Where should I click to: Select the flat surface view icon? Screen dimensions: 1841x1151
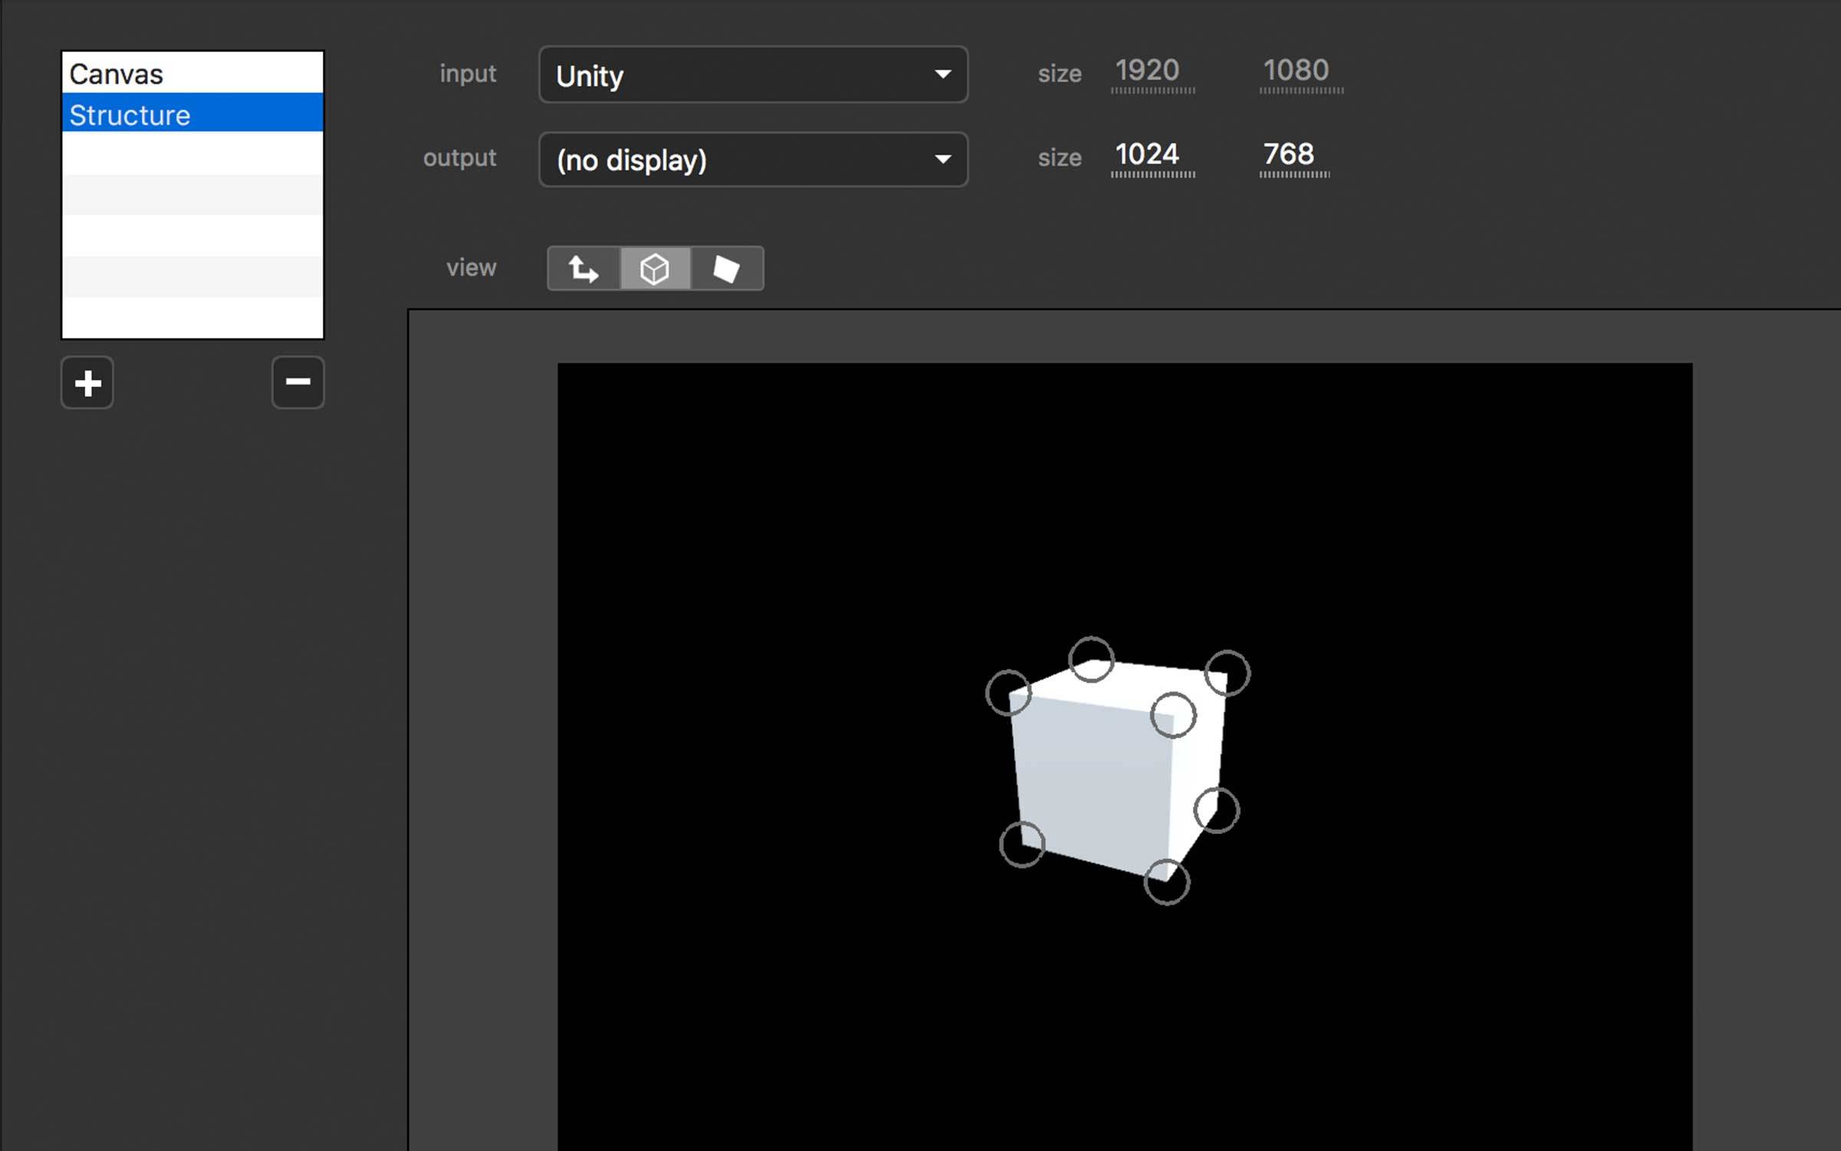(x=726, y=269)
